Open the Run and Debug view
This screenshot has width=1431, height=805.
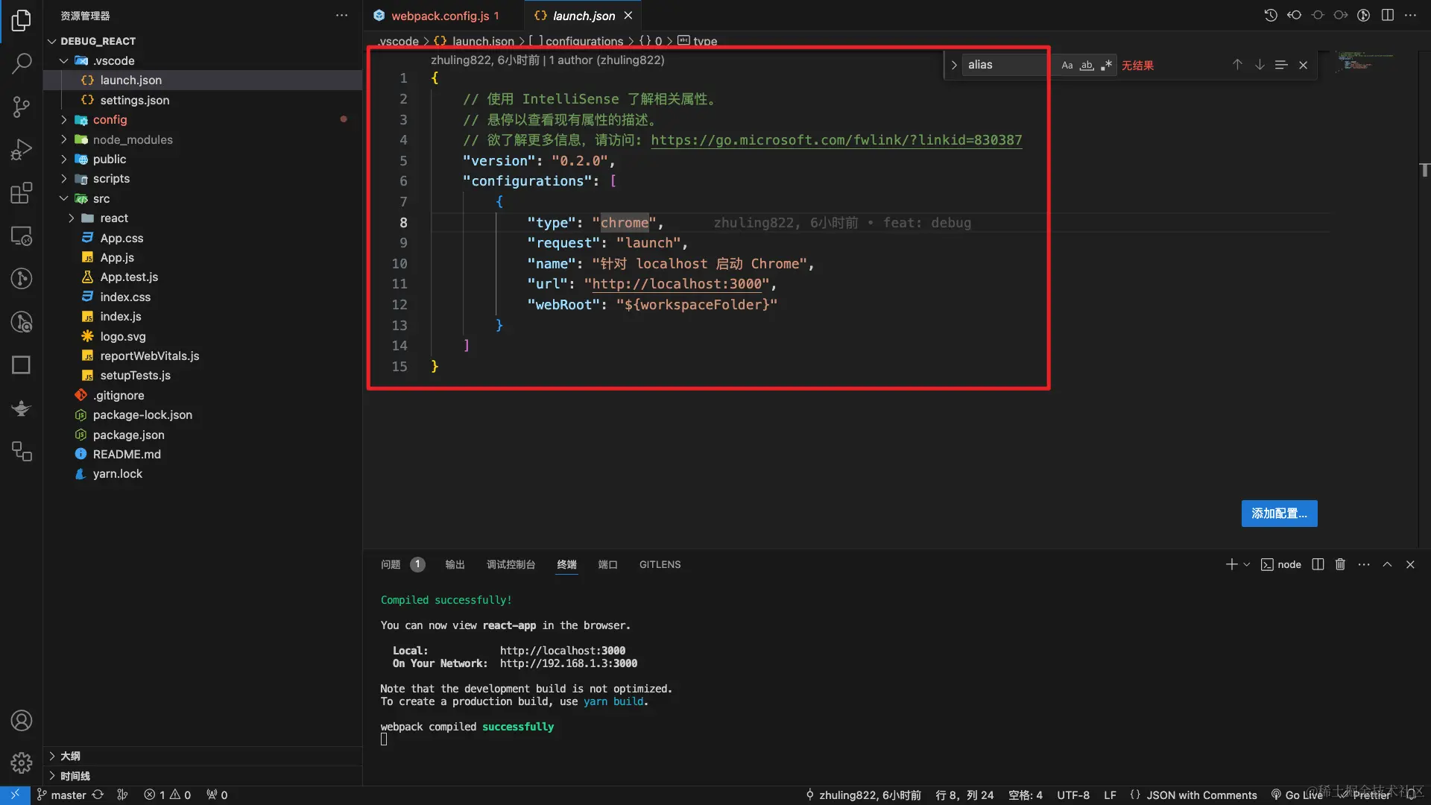click(22, 150)
